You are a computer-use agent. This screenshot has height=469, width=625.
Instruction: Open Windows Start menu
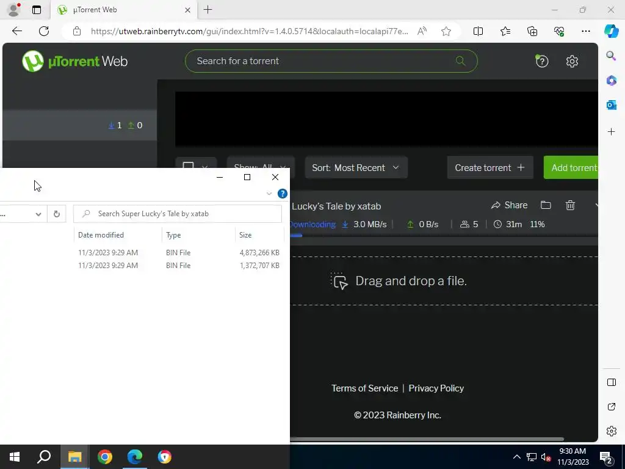point(15,457)
